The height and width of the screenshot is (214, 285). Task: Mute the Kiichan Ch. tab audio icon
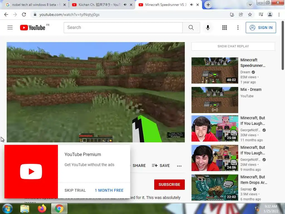[125, 5]
